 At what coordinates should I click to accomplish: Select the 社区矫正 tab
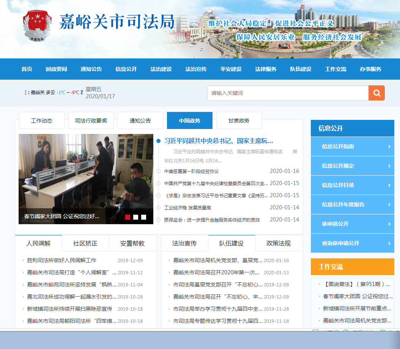(85, 243)
